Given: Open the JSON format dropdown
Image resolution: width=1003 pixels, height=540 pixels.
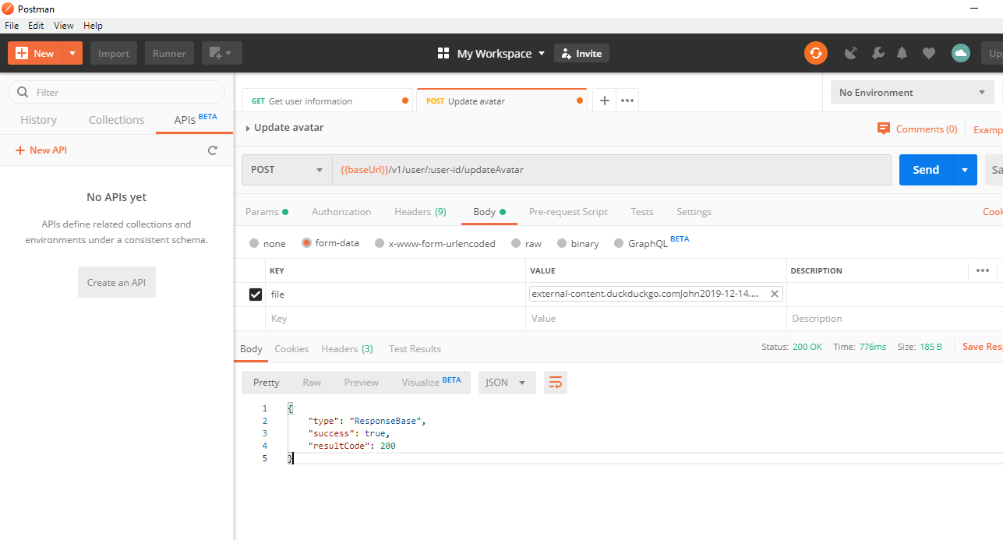Looking at the screenshot, I should (506, 383).
